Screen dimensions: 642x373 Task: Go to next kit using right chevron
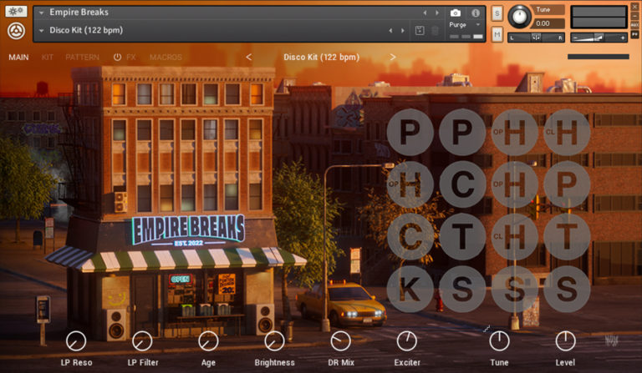pyautogui.click(x=393, y=58)
